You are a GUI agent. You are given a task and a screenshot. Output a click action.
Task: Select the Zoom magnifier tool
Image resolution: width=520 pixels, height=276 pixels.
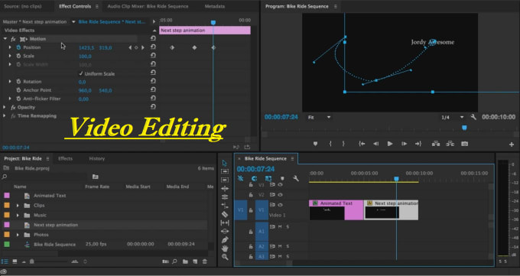(225, 257)
